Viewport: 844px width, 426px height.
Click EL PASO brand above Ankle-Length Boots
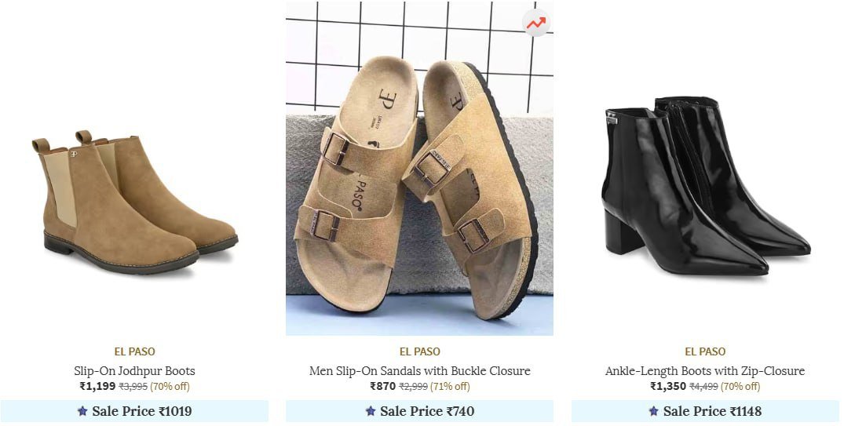(x=705, y=351)
